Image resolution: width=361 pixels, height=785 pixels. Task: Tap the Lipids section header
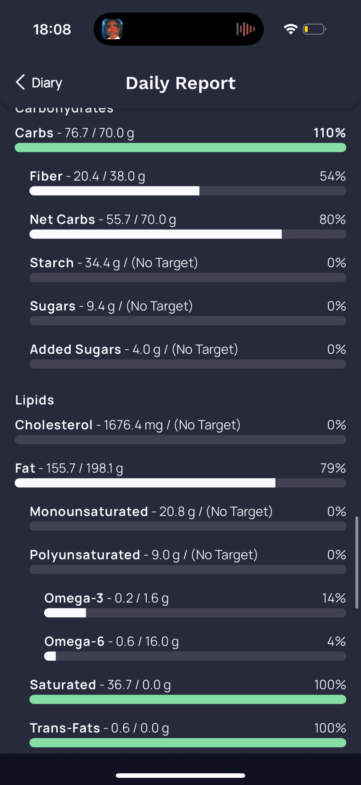pyautogui.click(x=35, y=400)
